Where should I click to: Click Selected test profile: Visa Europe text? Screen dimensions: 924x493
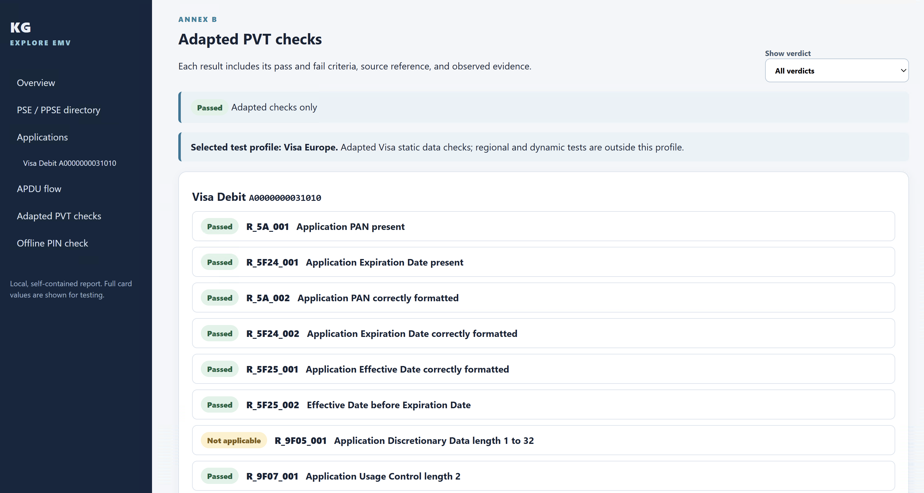click(x=264, y=147)
